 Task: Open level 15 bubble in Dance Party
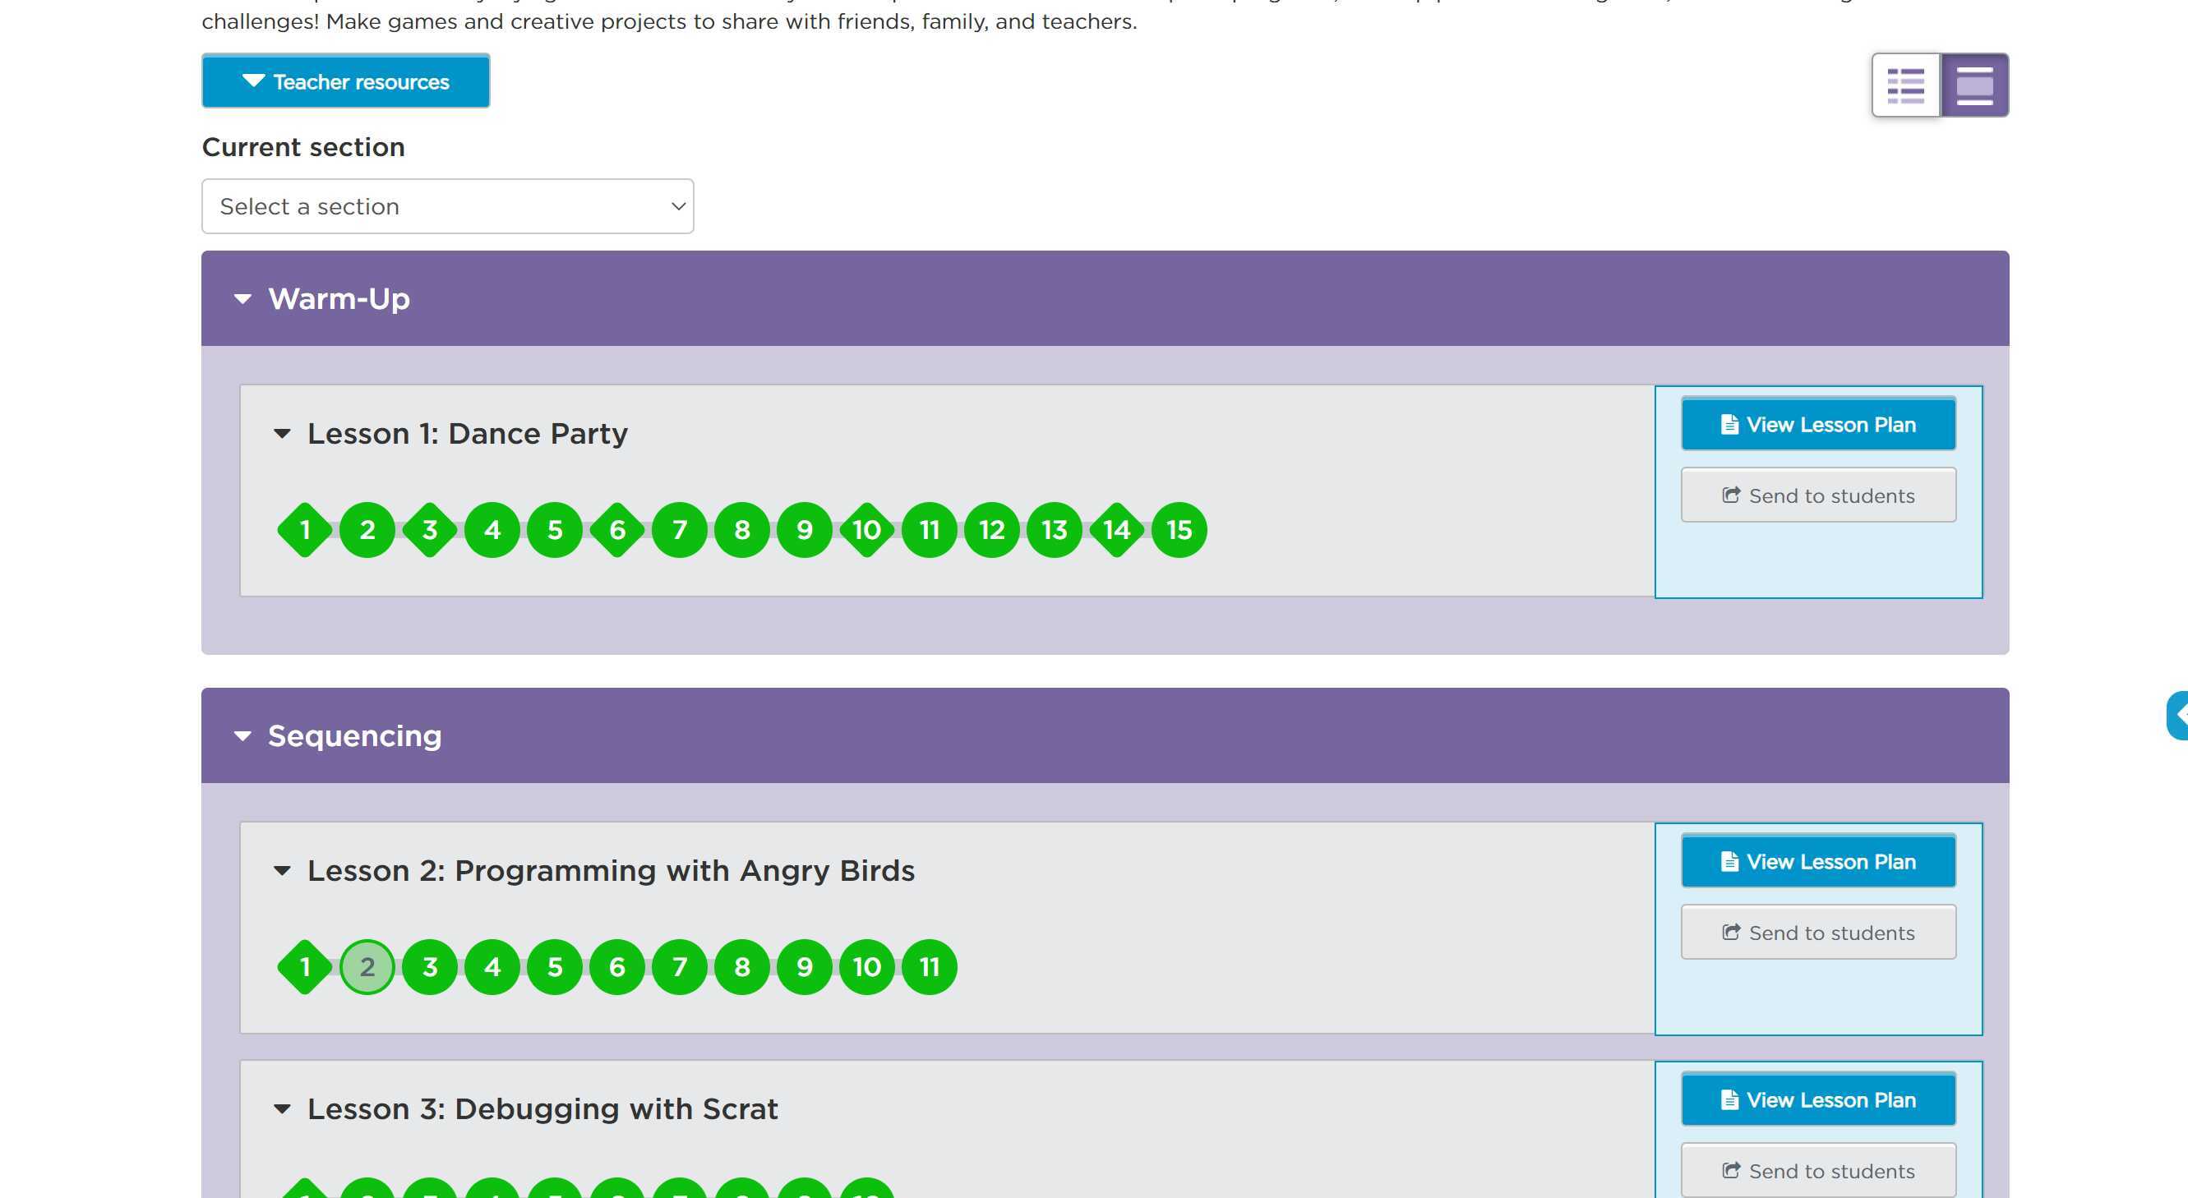[1179, 530]
